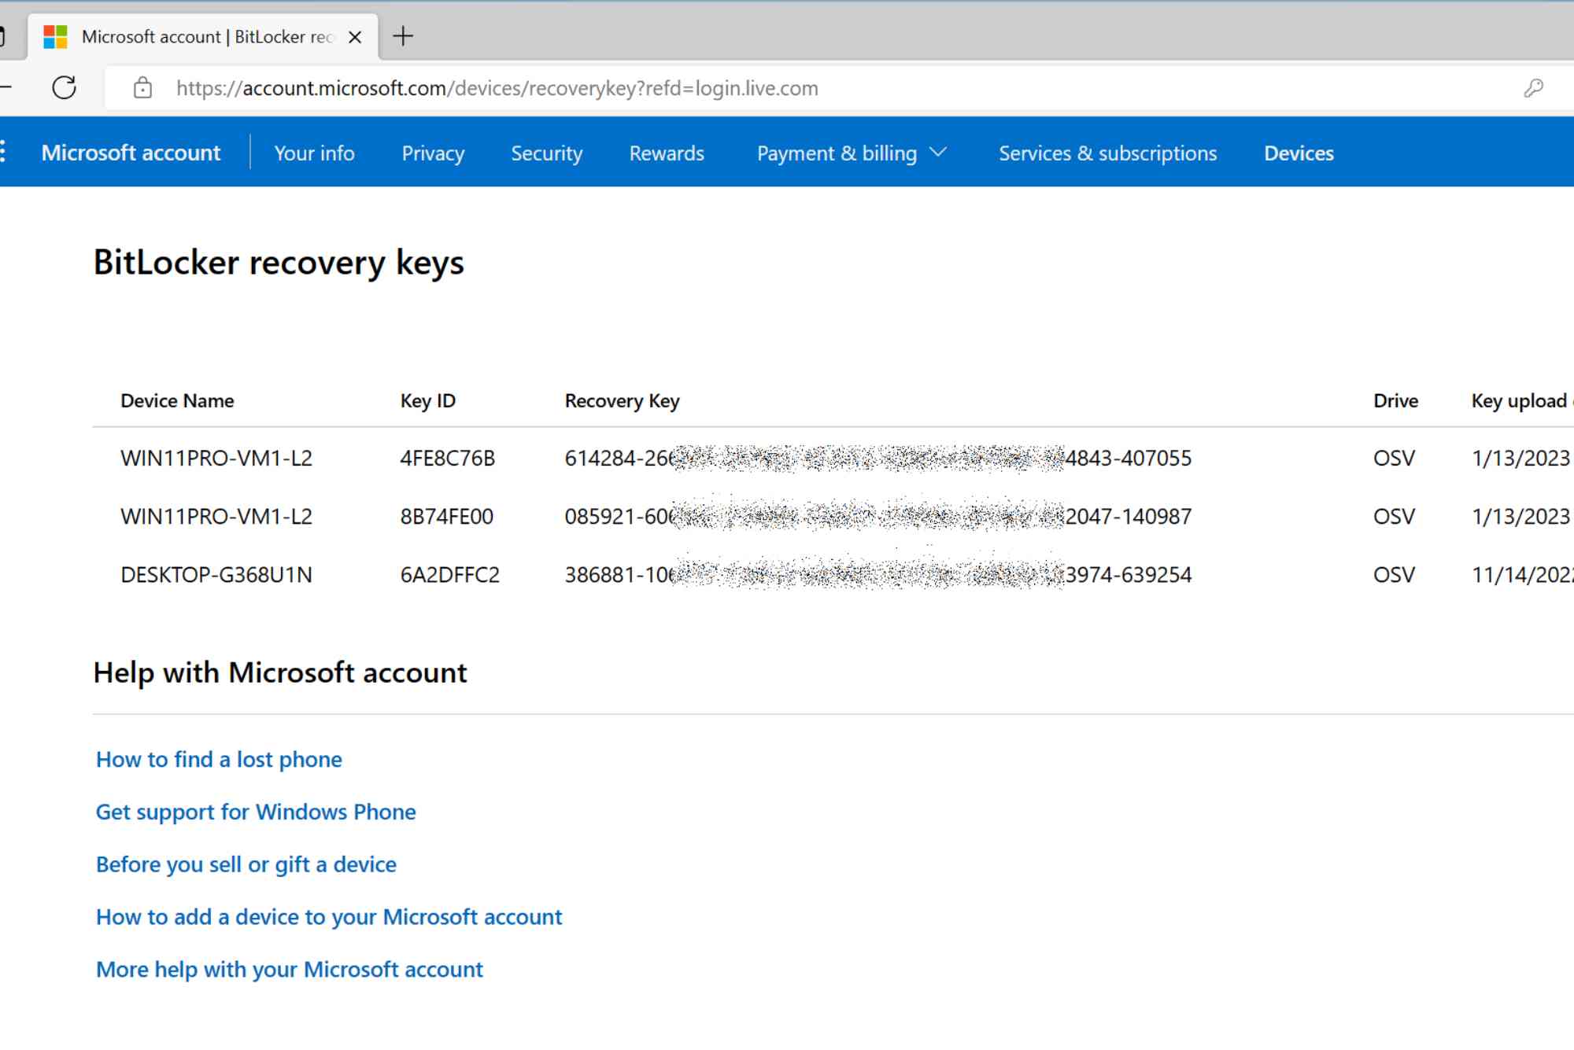
Task: Select WIN11PRO-VM1-L2 in the 8B74FE00 row
Action: [x=216, y=516]
